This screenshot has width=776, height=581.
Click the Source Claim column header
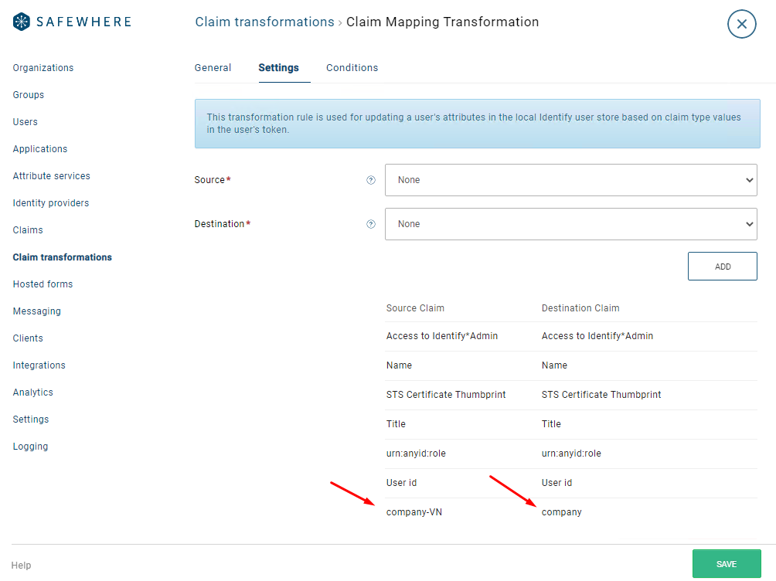[x=415, y=308]
